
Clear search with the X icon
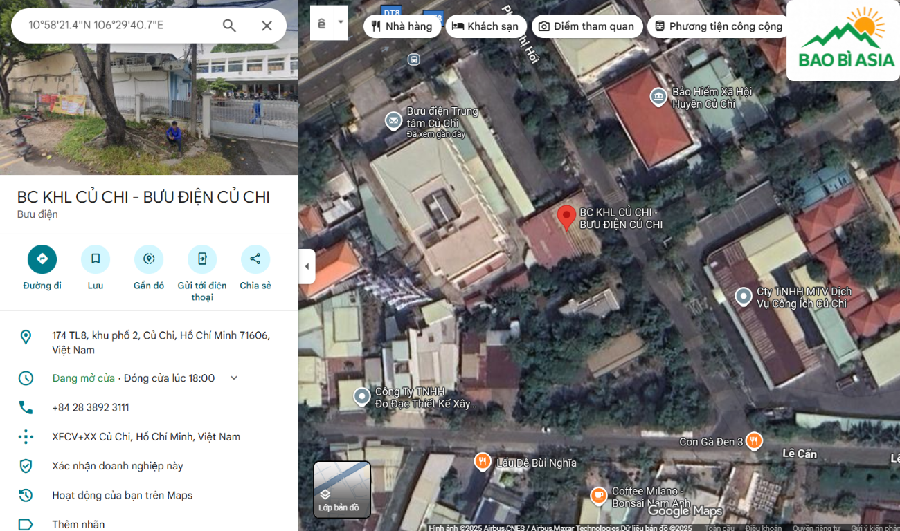pyautogui.click(x=267, y=26)
